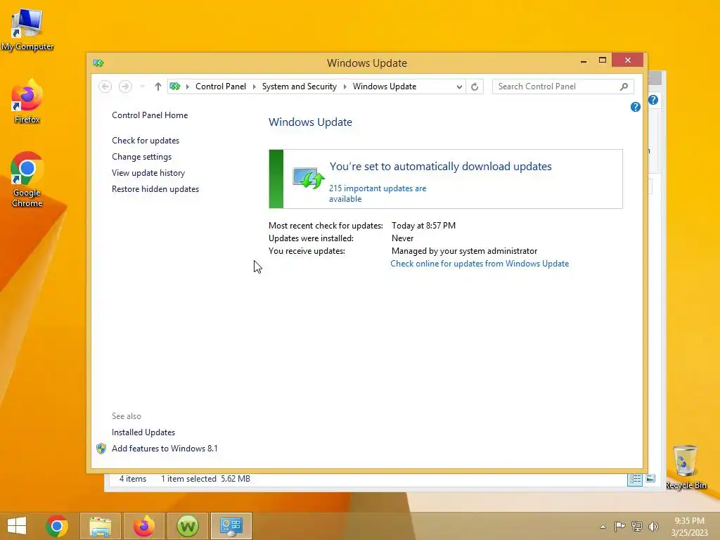
Task: Open View update history
Action: pos(148,173)
